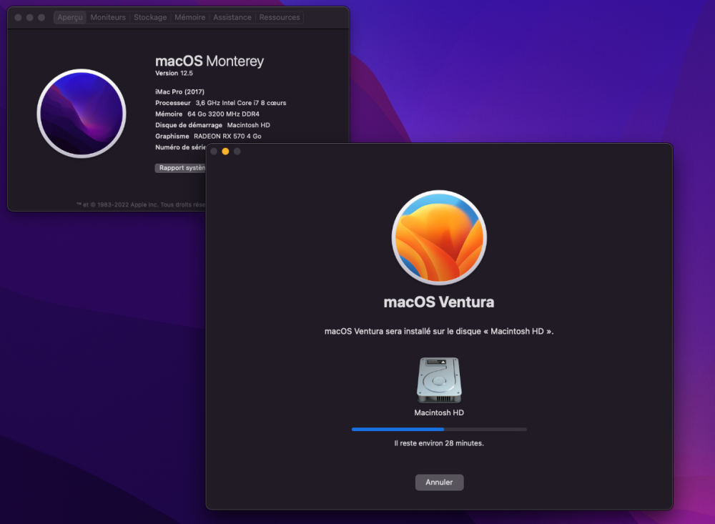Select the Macintosh HD disk icon
This screenshot has width=715, height=524.
tap(439, 380)
